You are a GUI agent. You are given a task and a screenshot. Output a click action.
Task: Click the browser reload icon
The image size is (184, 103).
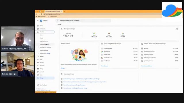click(x=41, y=14)
